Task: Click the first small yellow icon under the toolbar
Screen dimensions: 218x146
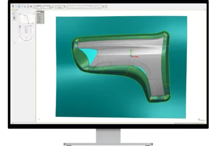Action: pyautogui.click(x=12, y=10)
